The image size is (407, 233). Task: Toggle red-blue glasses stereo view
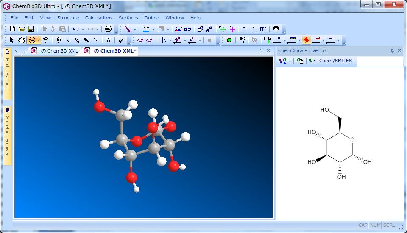(x=178, y=29)
